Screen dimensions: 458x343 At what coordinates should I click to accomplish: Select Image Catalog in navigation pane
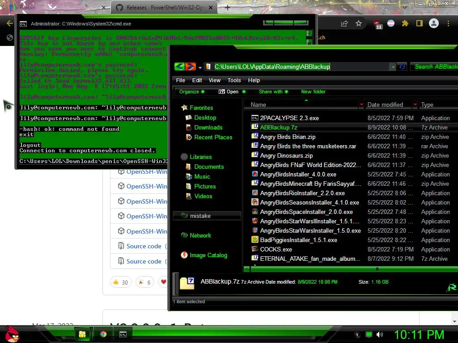(x=204, y=255)
